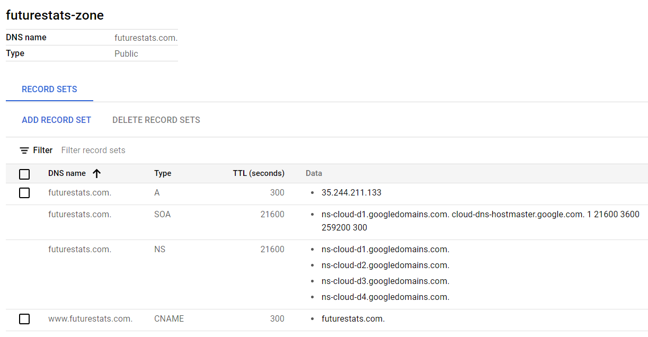Screen dimensions: 648x337
Task: Click the futurestats-zone page title
Action: point(55,15)
